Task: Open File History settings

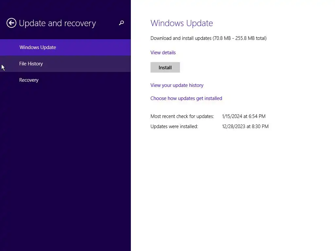Action: pos(65,64)
